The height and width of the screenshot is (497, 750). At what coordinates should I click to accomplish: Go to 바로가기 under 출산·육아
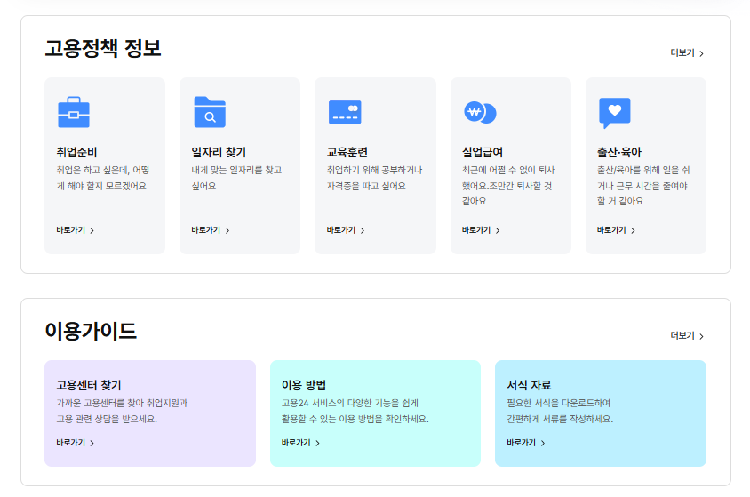click(616, 230)
